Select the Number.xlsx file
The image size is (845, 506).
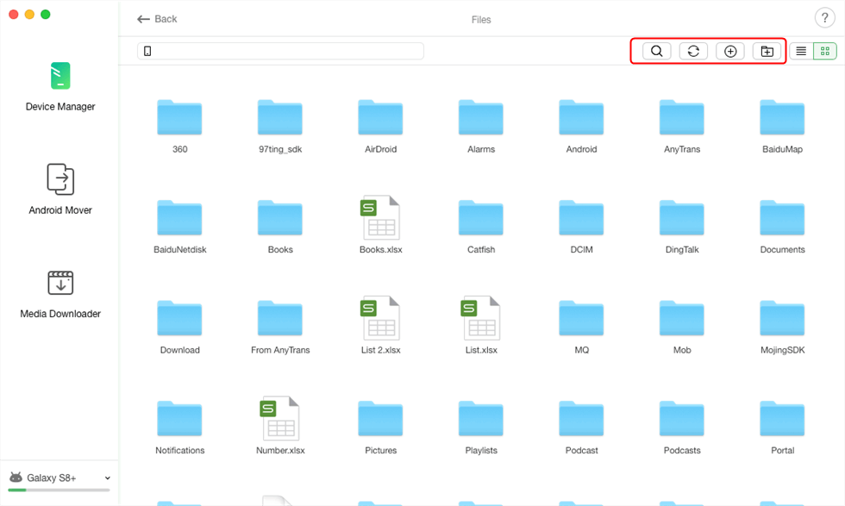coord(280,425)
